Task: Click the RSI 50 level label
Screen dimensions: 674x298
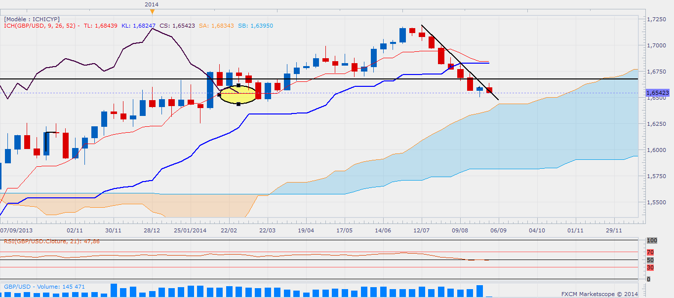Action: tap(650, 260)
